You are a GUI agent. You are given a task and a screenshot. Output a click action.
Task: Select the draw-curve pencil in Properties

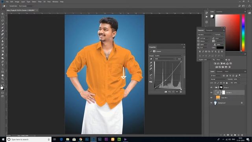click(151, 75)
